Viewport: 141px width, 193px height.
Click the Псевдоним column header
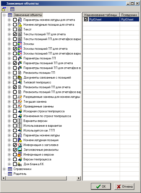click(129, 15)
